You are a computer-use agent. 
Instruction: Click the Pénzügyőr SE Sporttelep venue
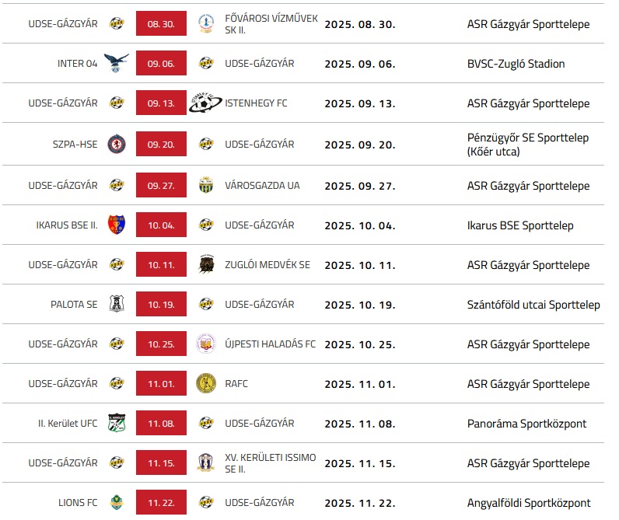(x=528, y=145)
